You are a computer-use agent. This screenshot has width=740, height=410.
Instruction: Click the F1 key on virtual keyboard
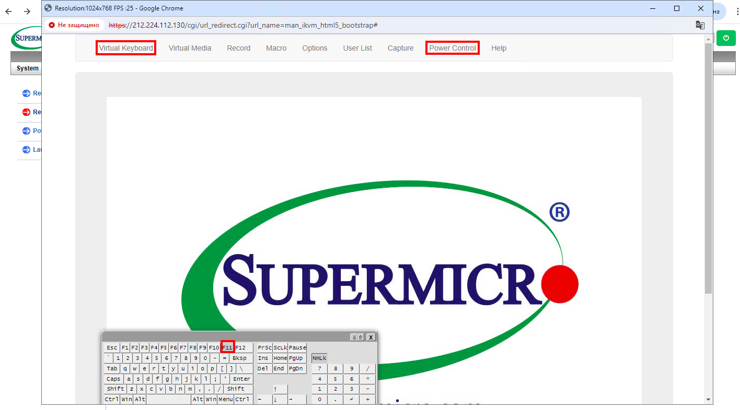point(125,347)
